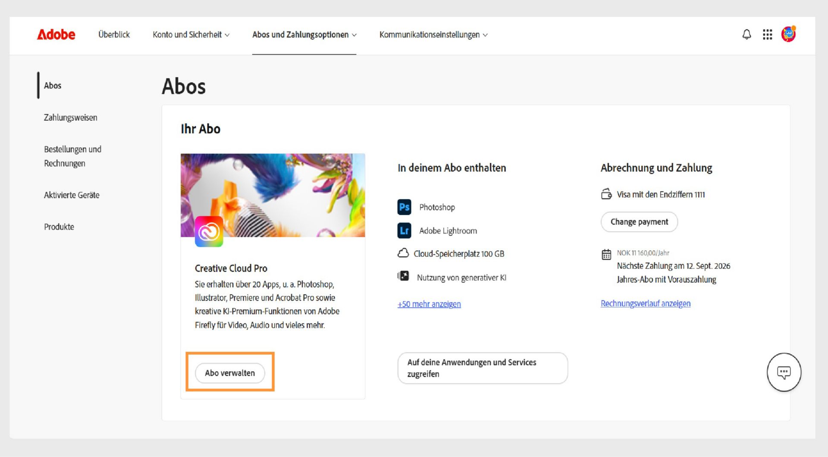
Task: Click the generative KI icon
Action: 404,276
